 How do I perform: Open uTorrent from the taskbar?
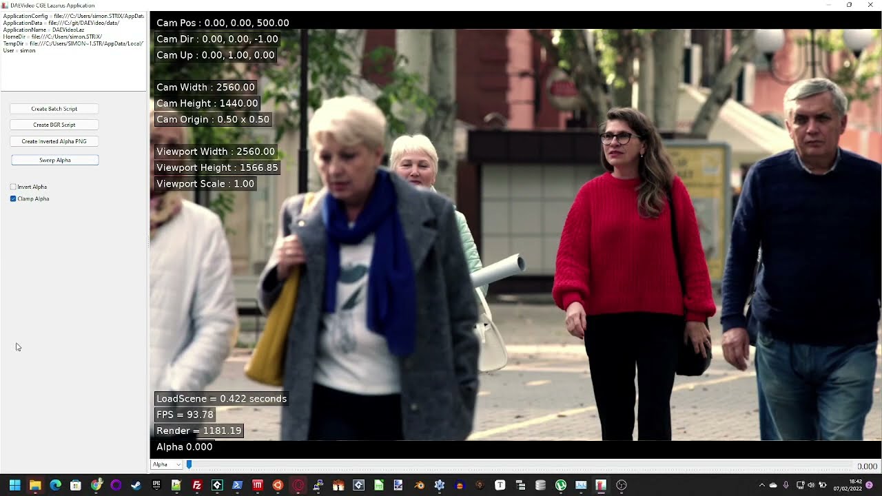pyautogui.click(x=561, y=485)
